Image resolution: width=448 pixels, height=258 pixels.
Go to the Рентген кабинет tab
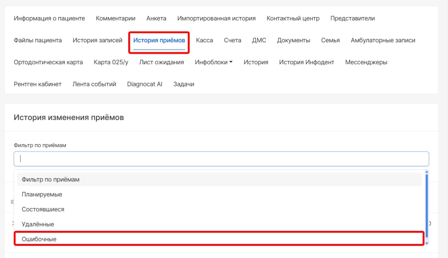(38, 84)
